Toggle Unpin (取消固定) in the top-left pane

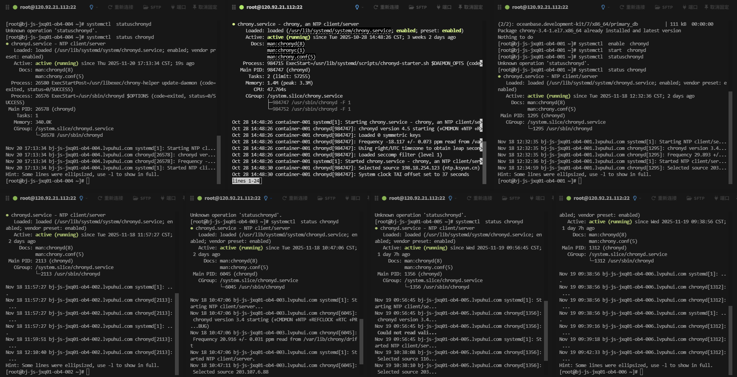(205, 7)
